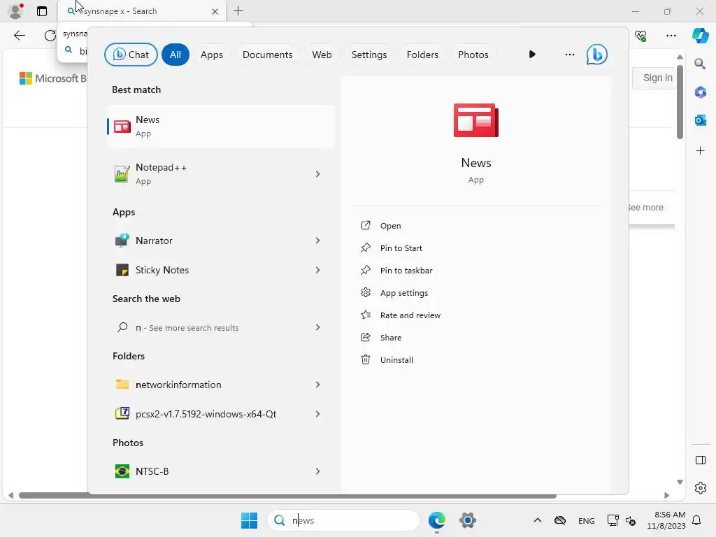Uninstall the News app
Screen dimensions: 716x537
pos(396,360)
